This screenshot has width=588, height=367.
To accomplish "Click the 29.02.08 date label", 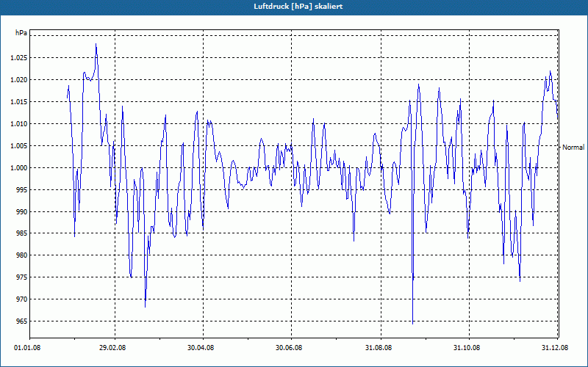I will pyautogui.click(x=112, y=348).
